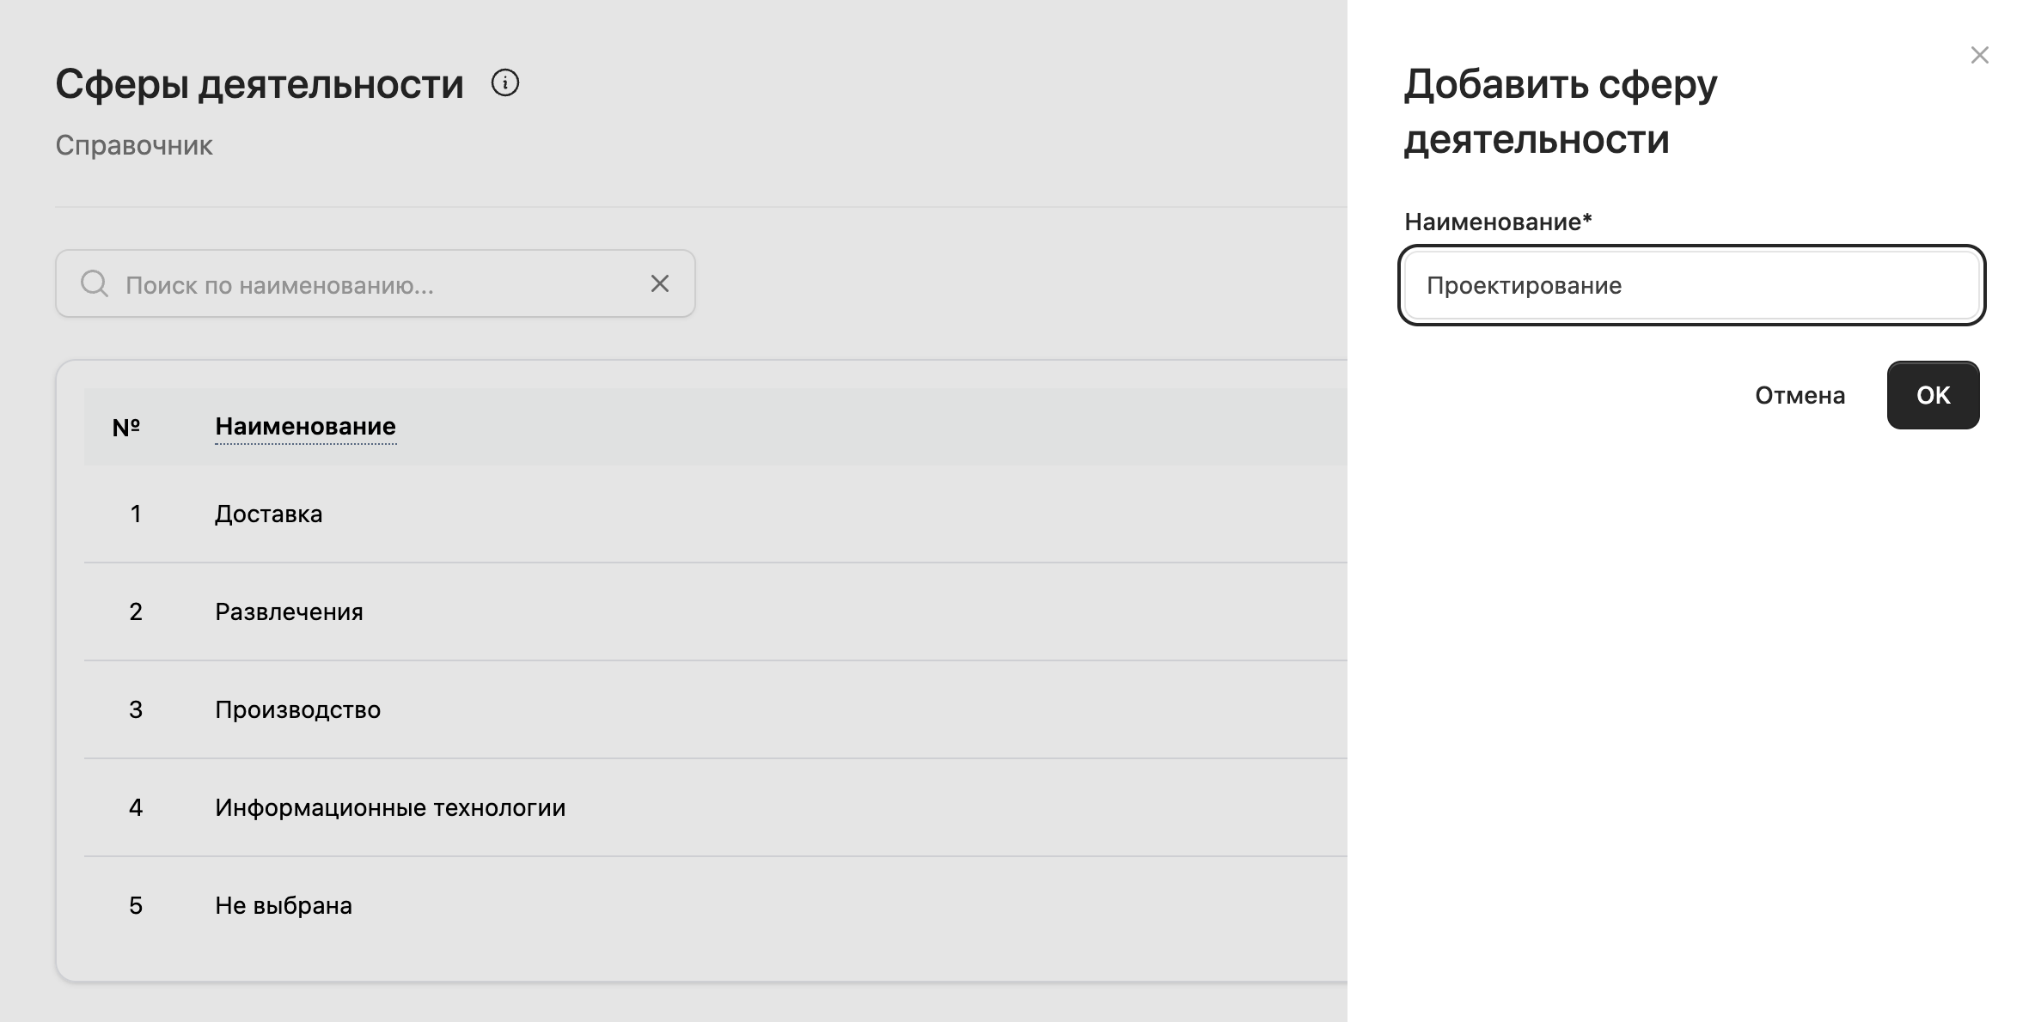Click the Наименование* field label

point(1498,222)
